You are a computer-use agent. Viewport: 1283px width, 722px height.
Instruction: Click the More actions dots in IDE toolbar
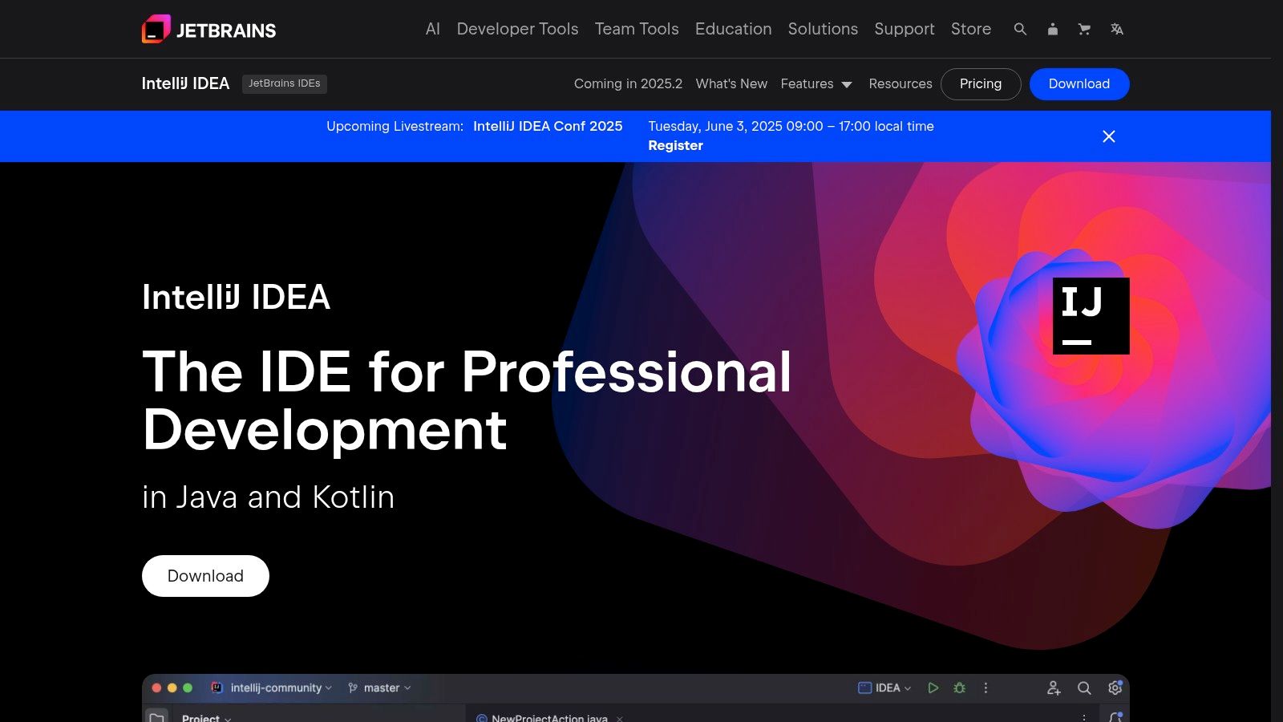986,688
